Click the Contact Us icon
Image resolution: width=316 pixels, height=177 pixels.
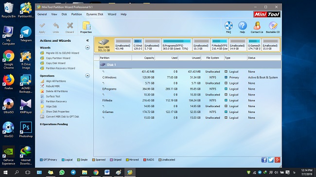[257, 27]
